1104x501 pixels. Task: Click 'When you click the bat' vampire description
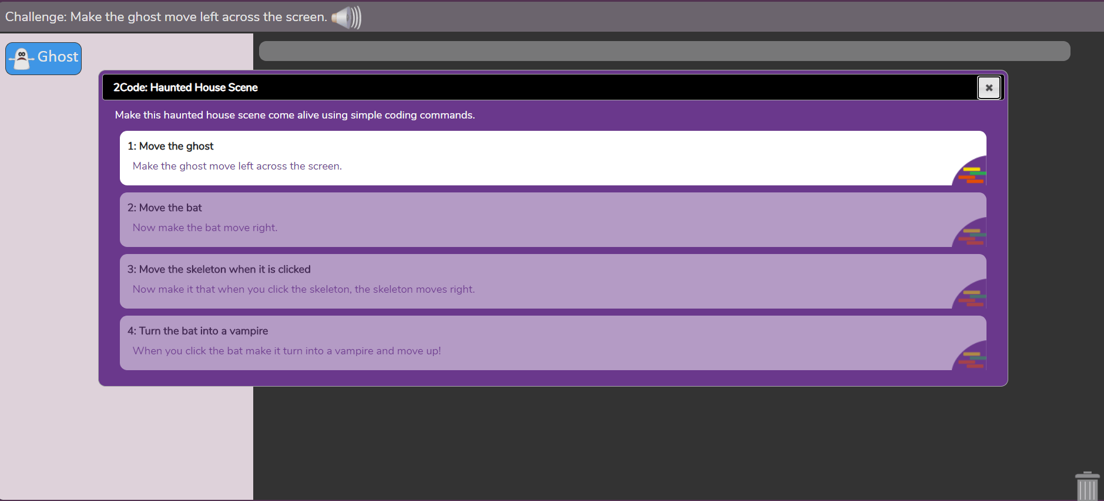click(x=286, y=351)
